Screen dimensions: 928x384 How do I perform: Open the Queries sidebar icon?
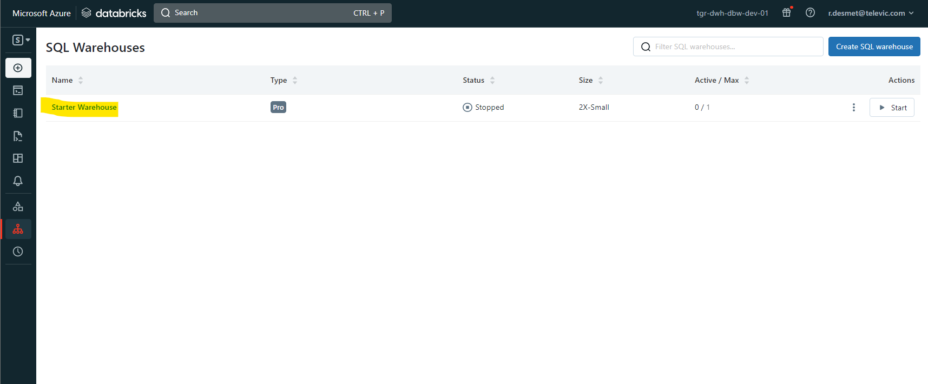[18, 113]
